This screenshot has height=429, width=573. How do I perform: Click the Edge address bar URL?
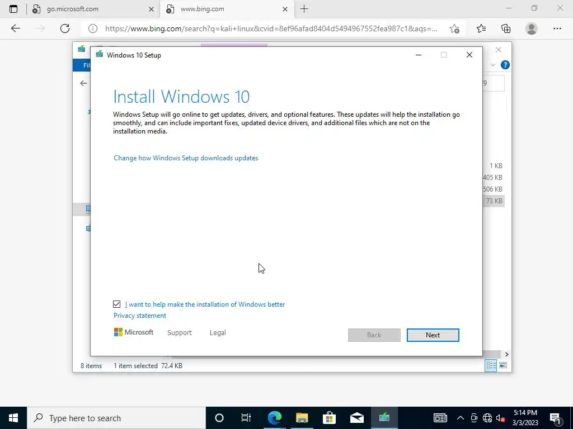(x=271, y=28)
